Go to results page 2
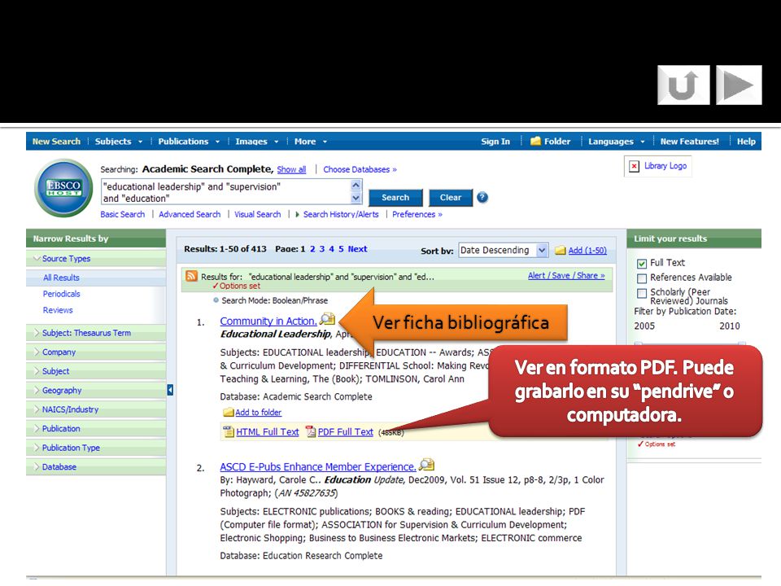This screenshot has height=586, width=781. pyautogui.click(x=312, y=249)
